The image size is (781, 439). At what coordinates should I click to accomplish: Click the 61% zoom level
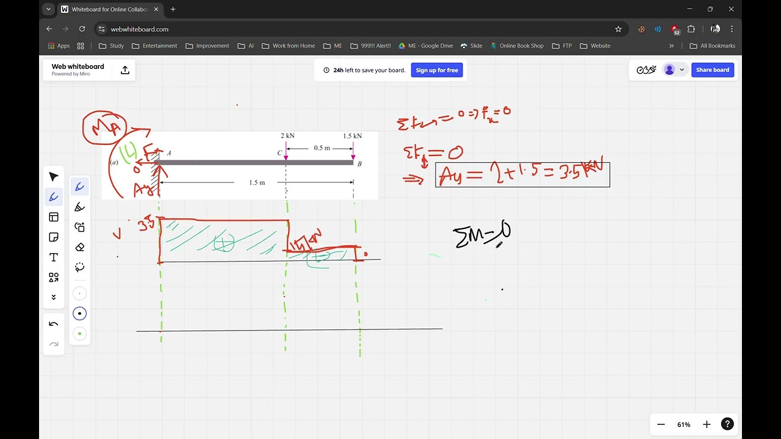click(683, 424)
